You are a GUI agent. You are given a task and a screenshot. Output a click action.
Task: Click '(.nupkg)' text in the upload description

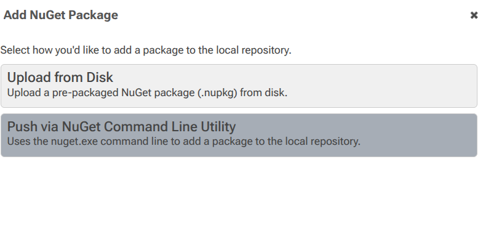coord(217,92)
